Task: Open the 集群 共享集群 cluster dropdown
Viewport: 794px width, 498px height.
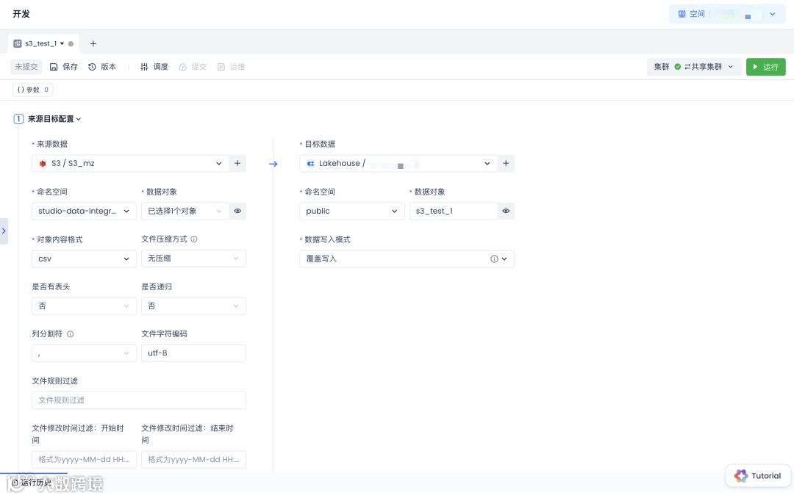Action: 694,67
